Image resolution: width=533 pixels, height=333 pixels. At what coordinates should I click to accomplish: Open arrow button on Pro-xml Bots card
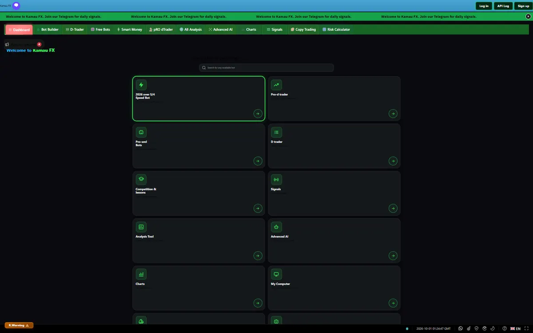[258, 161]
